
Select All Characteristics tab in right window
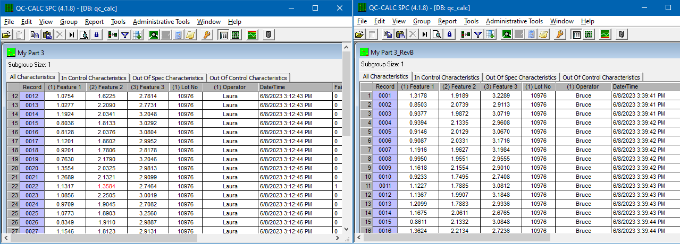385,77
